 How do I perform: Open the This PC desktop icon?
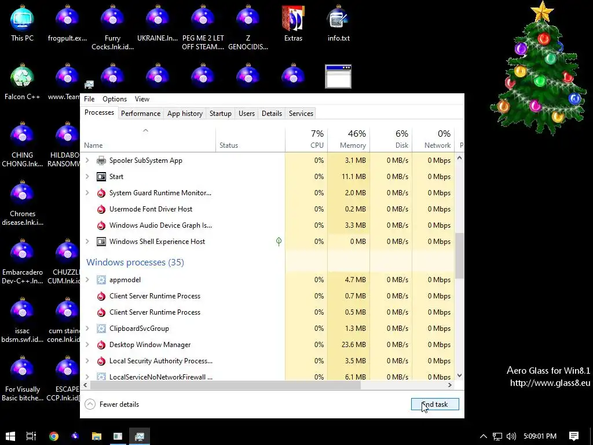tap(22, 23)
